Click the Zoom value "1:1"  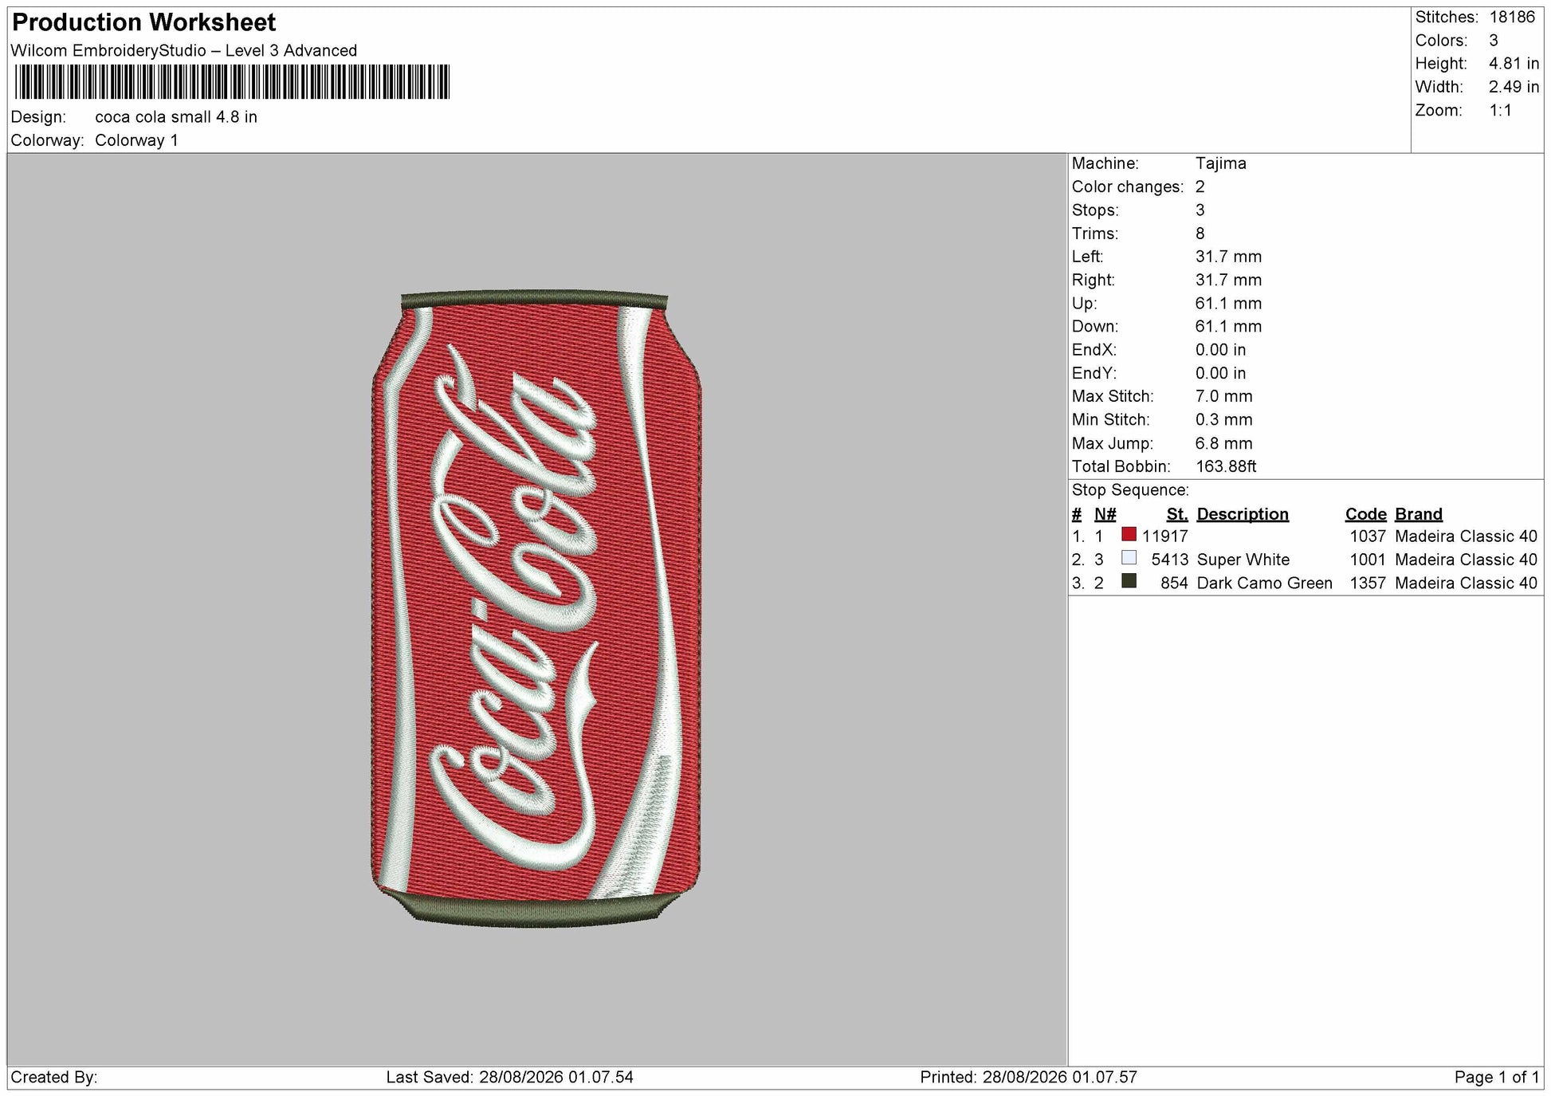[x=1501, y=111]
